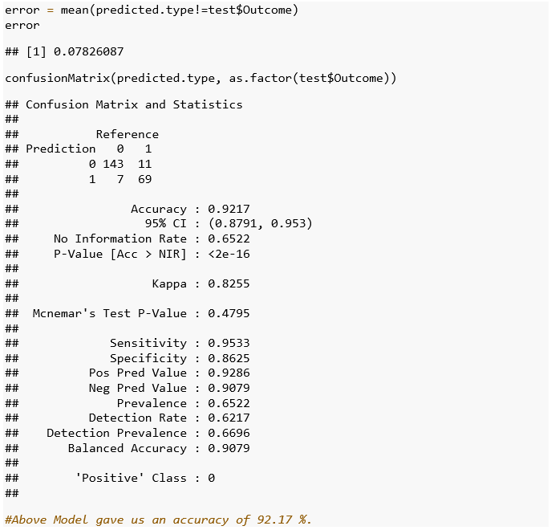Image resolution: width=551 pixels, height=530 pixels.
Task: Click the matrix cell value 69
Action: pyautogui.click(x=145, y=179)
